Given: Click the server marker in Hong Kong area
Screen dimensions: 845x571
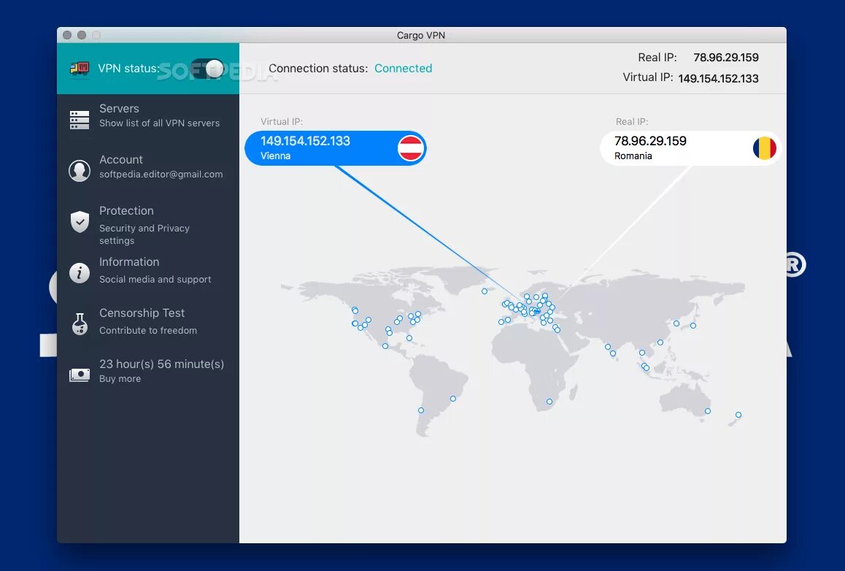Looking at the screenshot, I should (x=660, y=342).
